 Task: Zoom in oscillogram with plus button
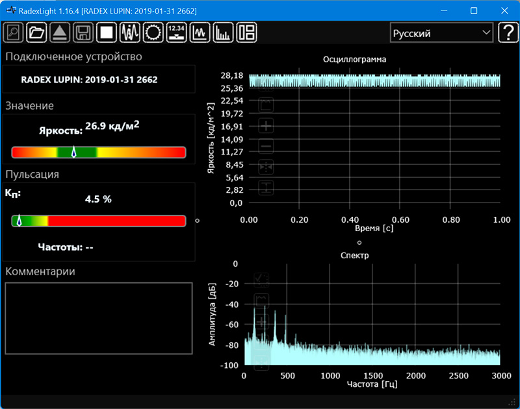point(266,126)
